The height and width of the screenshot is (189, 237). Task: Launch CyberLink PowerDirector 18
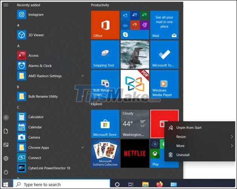click(x=51, y=168)
